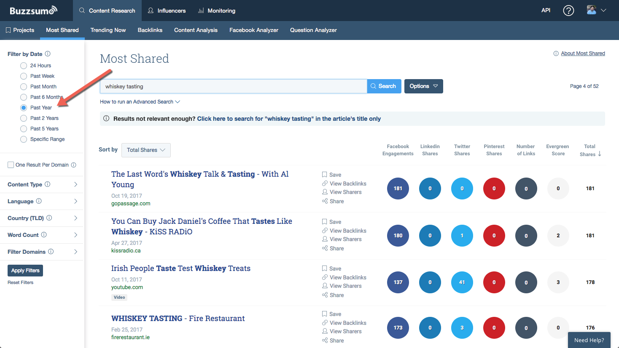This screenshot has height=348, width=619.
Task: Click Facebook engagements circle showing 173
Action: click(398, 328)
